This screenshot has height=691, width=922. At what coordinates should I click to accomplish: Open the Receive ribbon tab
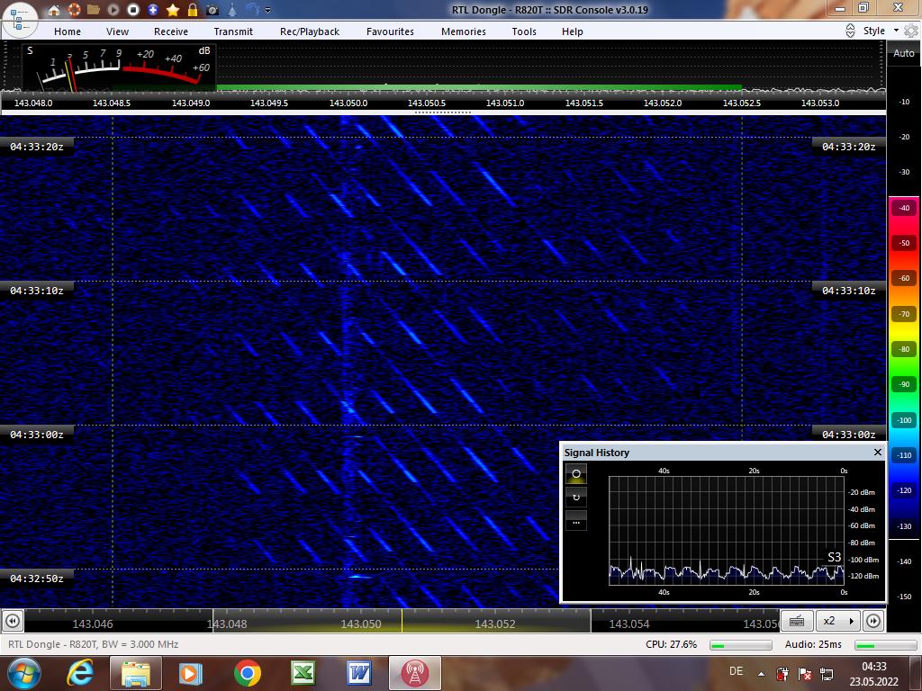click(171, 31)
